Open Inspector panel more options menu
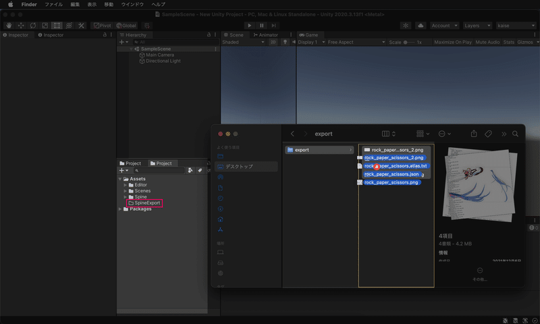540x324 pixels. pos(111,35)
